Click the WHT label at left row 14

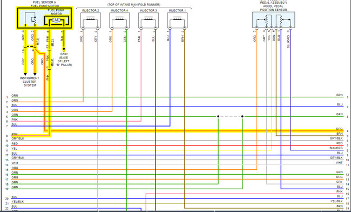pyautogui.click(x=15, y=163)
